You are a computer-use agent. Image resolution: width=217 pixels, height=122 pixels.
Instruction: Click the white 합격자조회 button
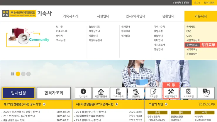pyautogui.click(x=54, y=93)
